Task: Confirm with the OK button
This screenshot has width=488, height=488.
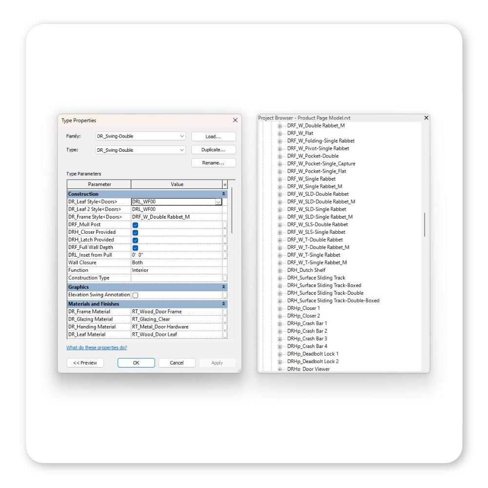Action: 136,363
